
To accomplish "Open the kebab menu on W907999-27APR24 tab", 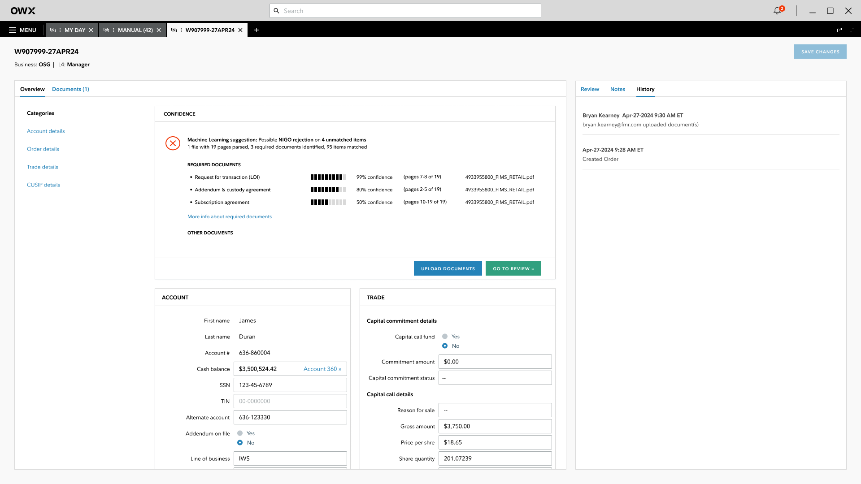I will (x=181, y=30).
